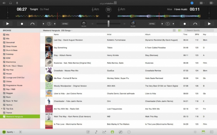
Task: Open the green Spotify library icon
Action: coord(112,132)
